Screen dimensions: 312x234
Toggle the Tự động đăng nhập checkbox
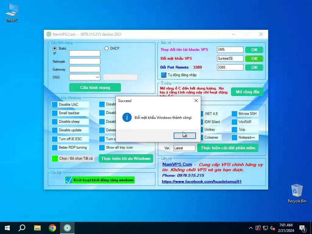(164, 75)
